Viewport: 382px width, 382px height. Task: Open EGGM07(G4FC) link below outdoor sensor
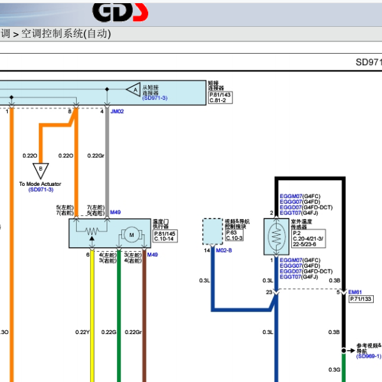coord(300,260)
